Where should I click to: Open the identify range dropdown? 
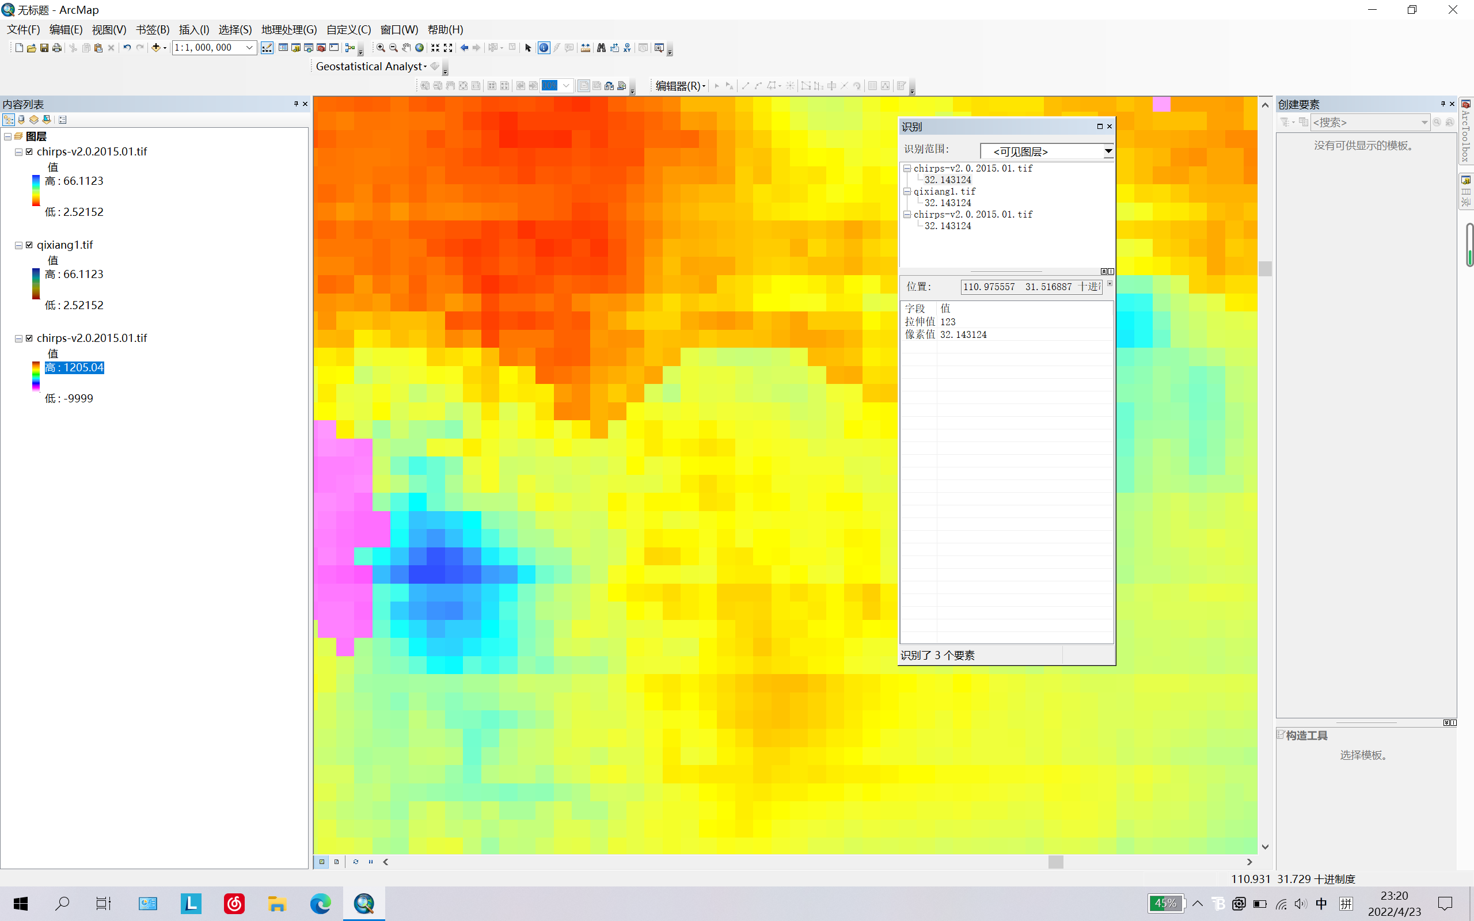(1108, 151)
